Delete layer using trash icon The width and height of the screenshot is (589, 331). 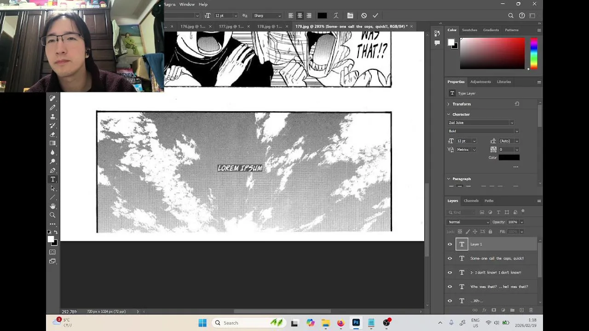click(x=531, y=310)
